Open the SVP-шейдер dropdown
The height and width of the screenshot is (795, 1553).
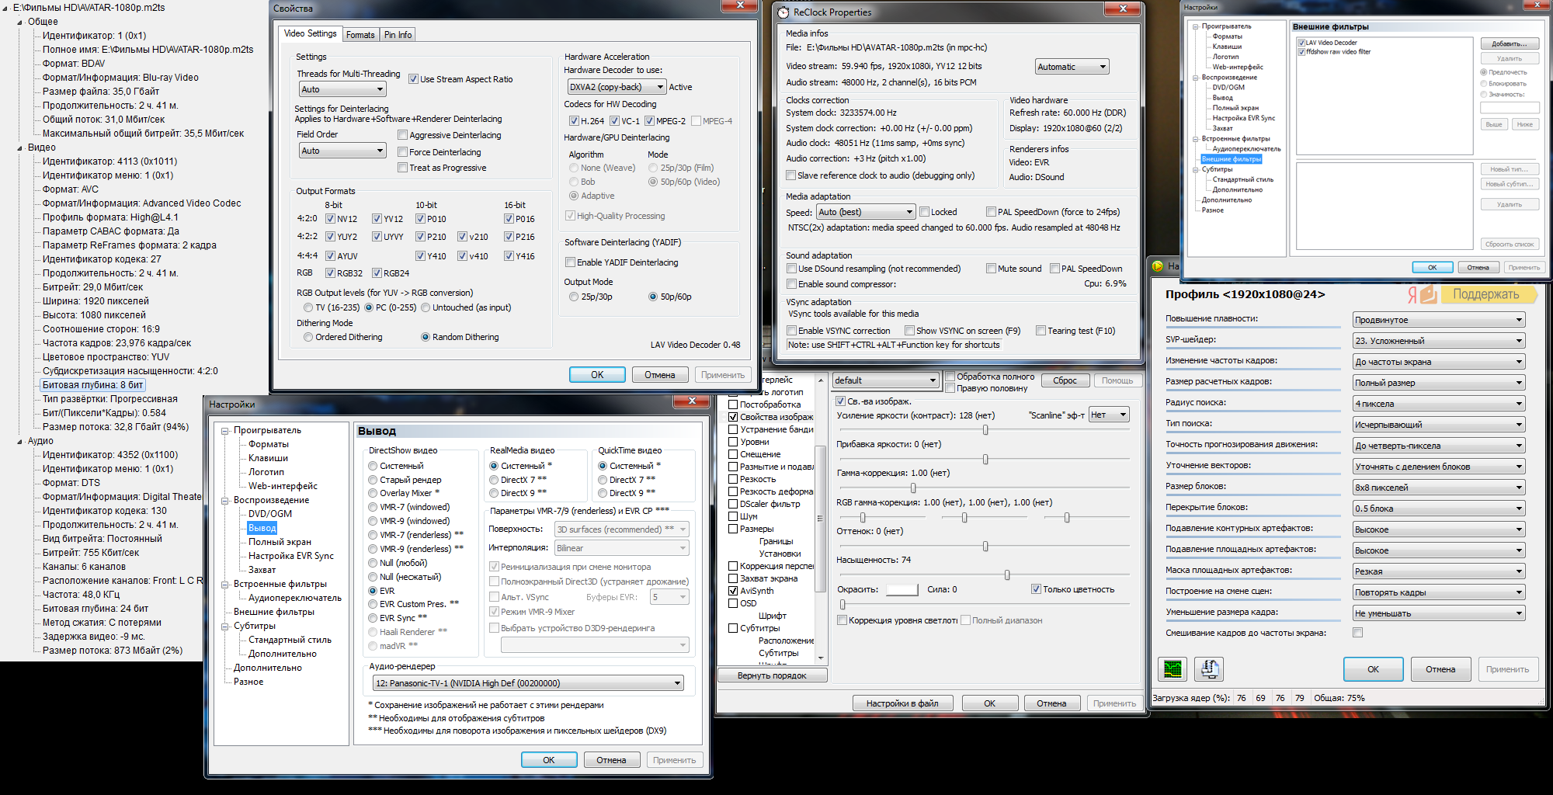[1439, 341]
